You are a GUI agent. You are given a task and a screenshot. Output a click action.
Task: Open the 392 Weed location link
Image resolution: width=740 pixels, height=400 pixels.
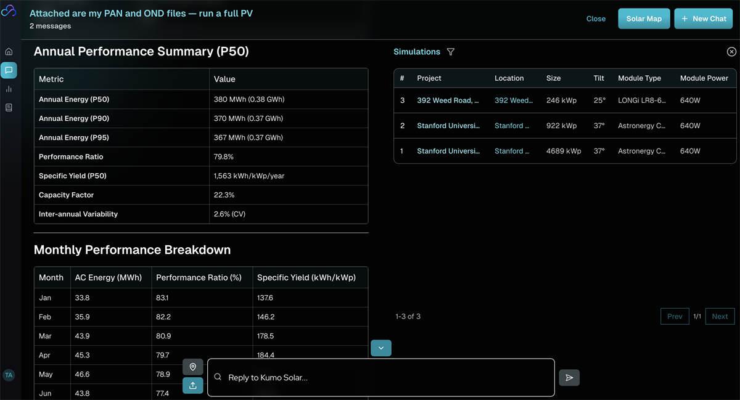pyautogui.click(x=514, y=100)
